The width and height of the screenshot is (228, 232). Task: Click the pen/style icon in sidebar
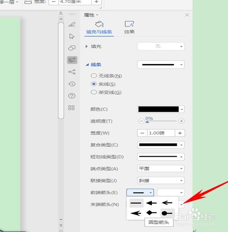pyautogui.click(x=72, y=24)
